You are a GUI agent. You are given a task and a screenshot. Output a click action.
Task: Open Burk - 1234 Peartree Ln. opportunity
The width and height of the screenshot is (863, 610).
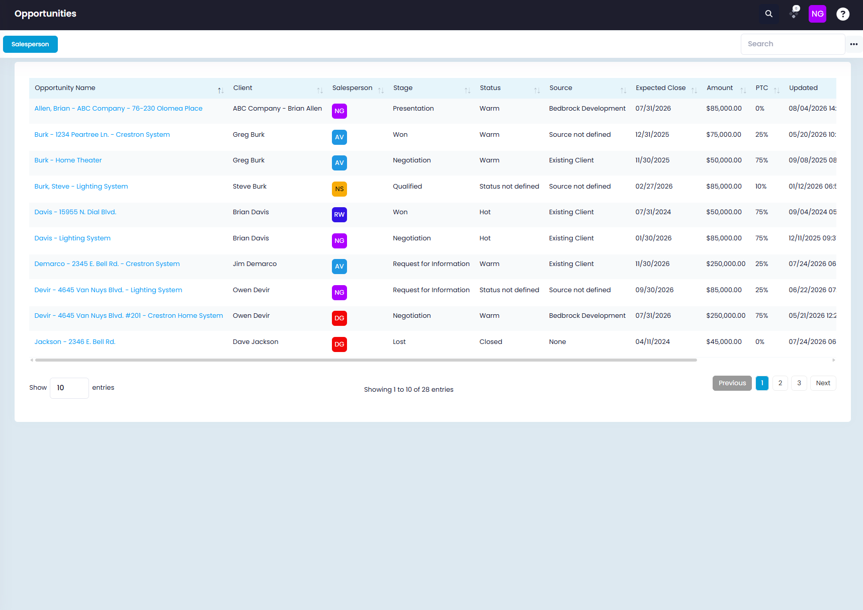[102, 135]
